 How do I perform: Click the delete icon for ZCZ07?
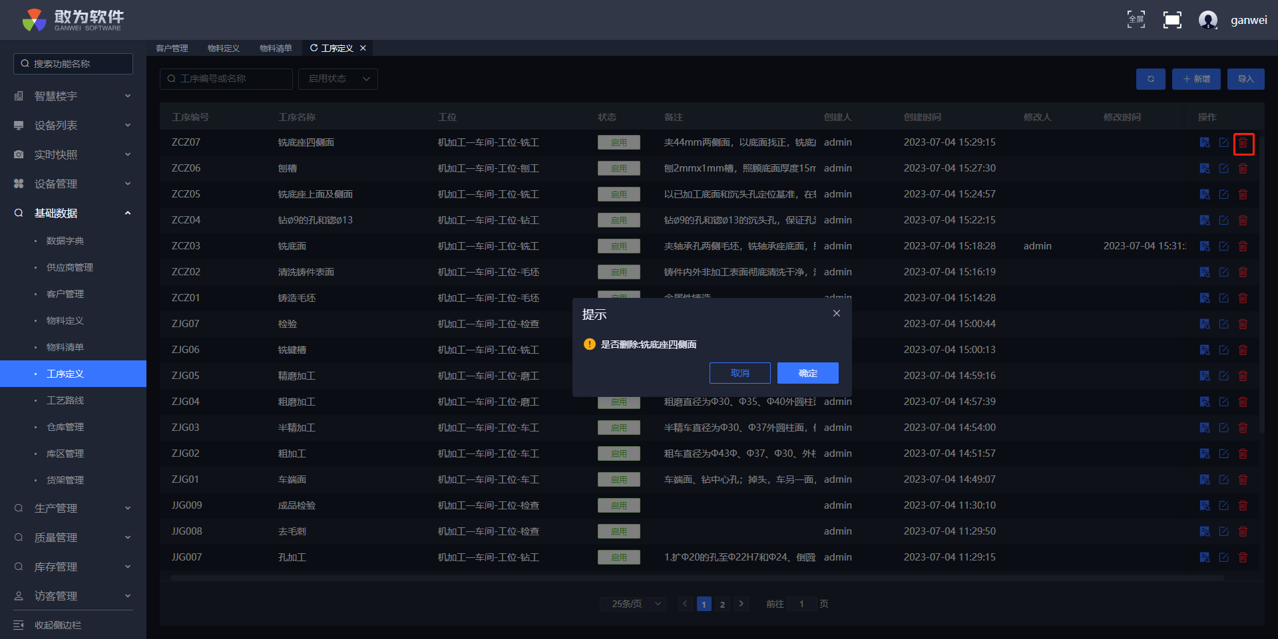click(x=1243, y=143)
